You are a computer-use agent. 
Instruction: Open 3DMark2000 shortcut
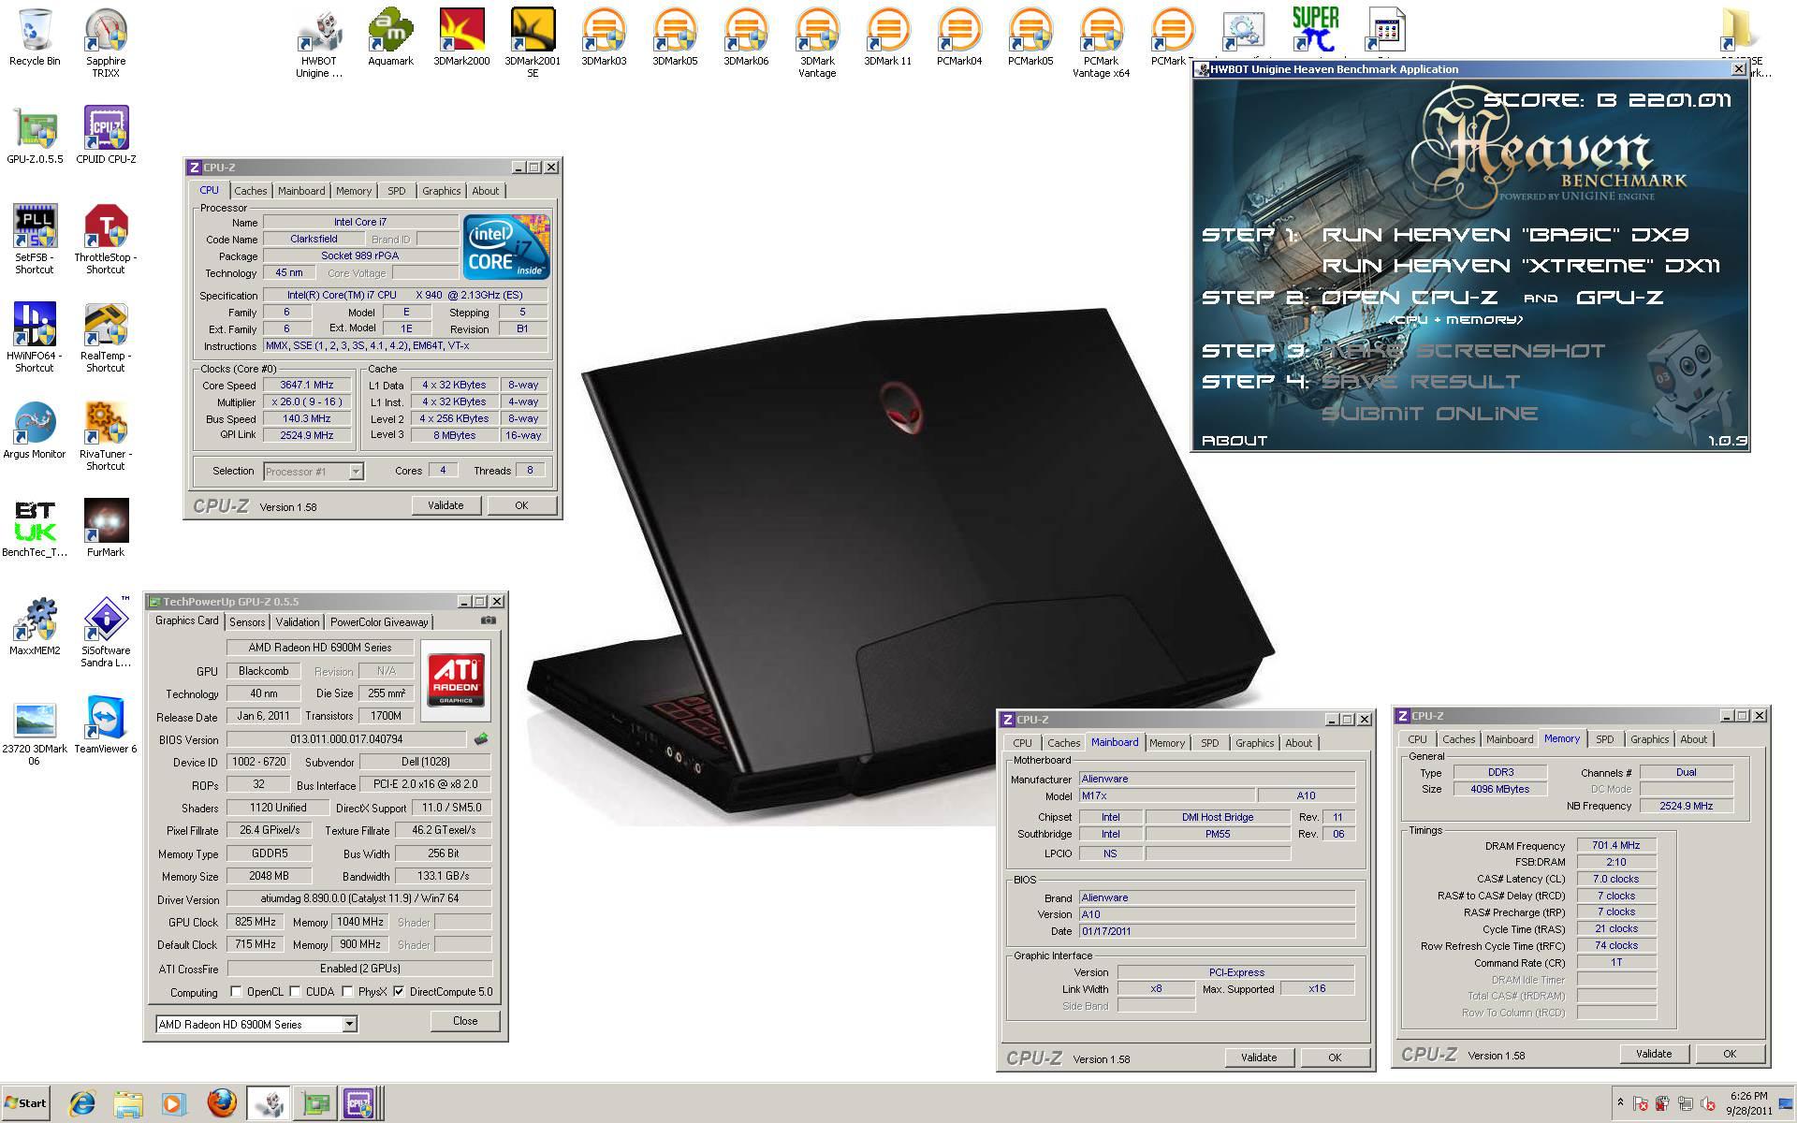pos(461,37)
